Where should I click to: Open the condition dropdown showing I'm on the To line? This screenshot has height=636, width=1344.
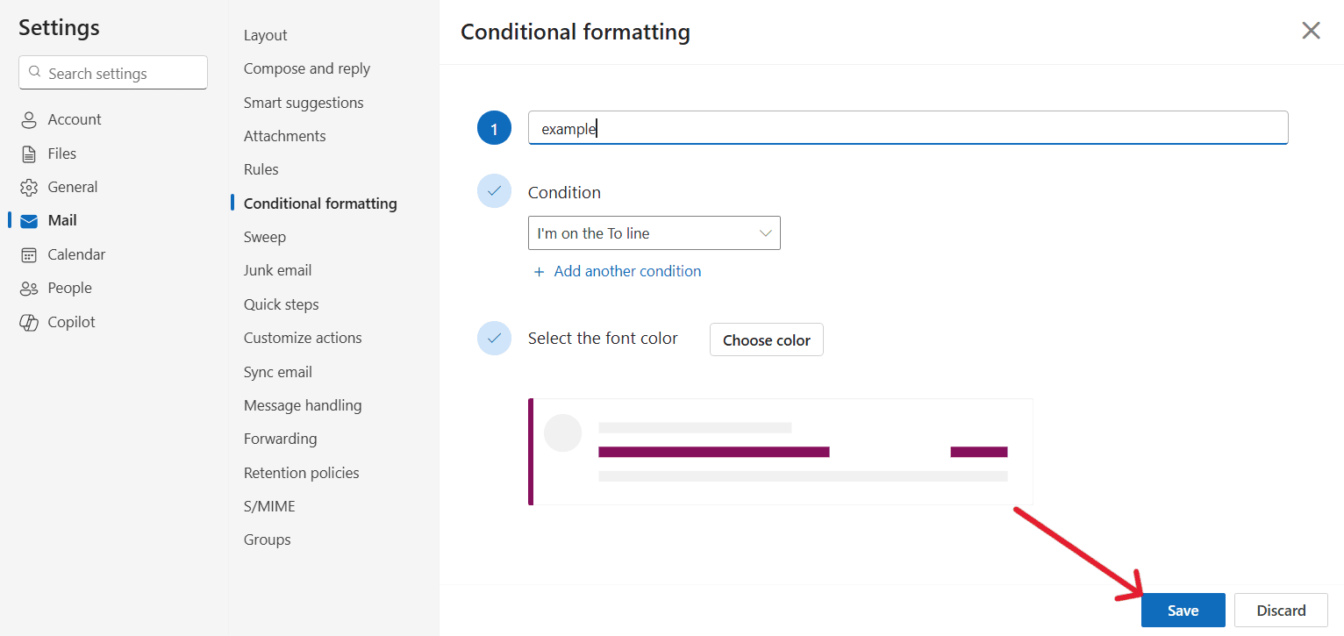[x=654, y=232]
